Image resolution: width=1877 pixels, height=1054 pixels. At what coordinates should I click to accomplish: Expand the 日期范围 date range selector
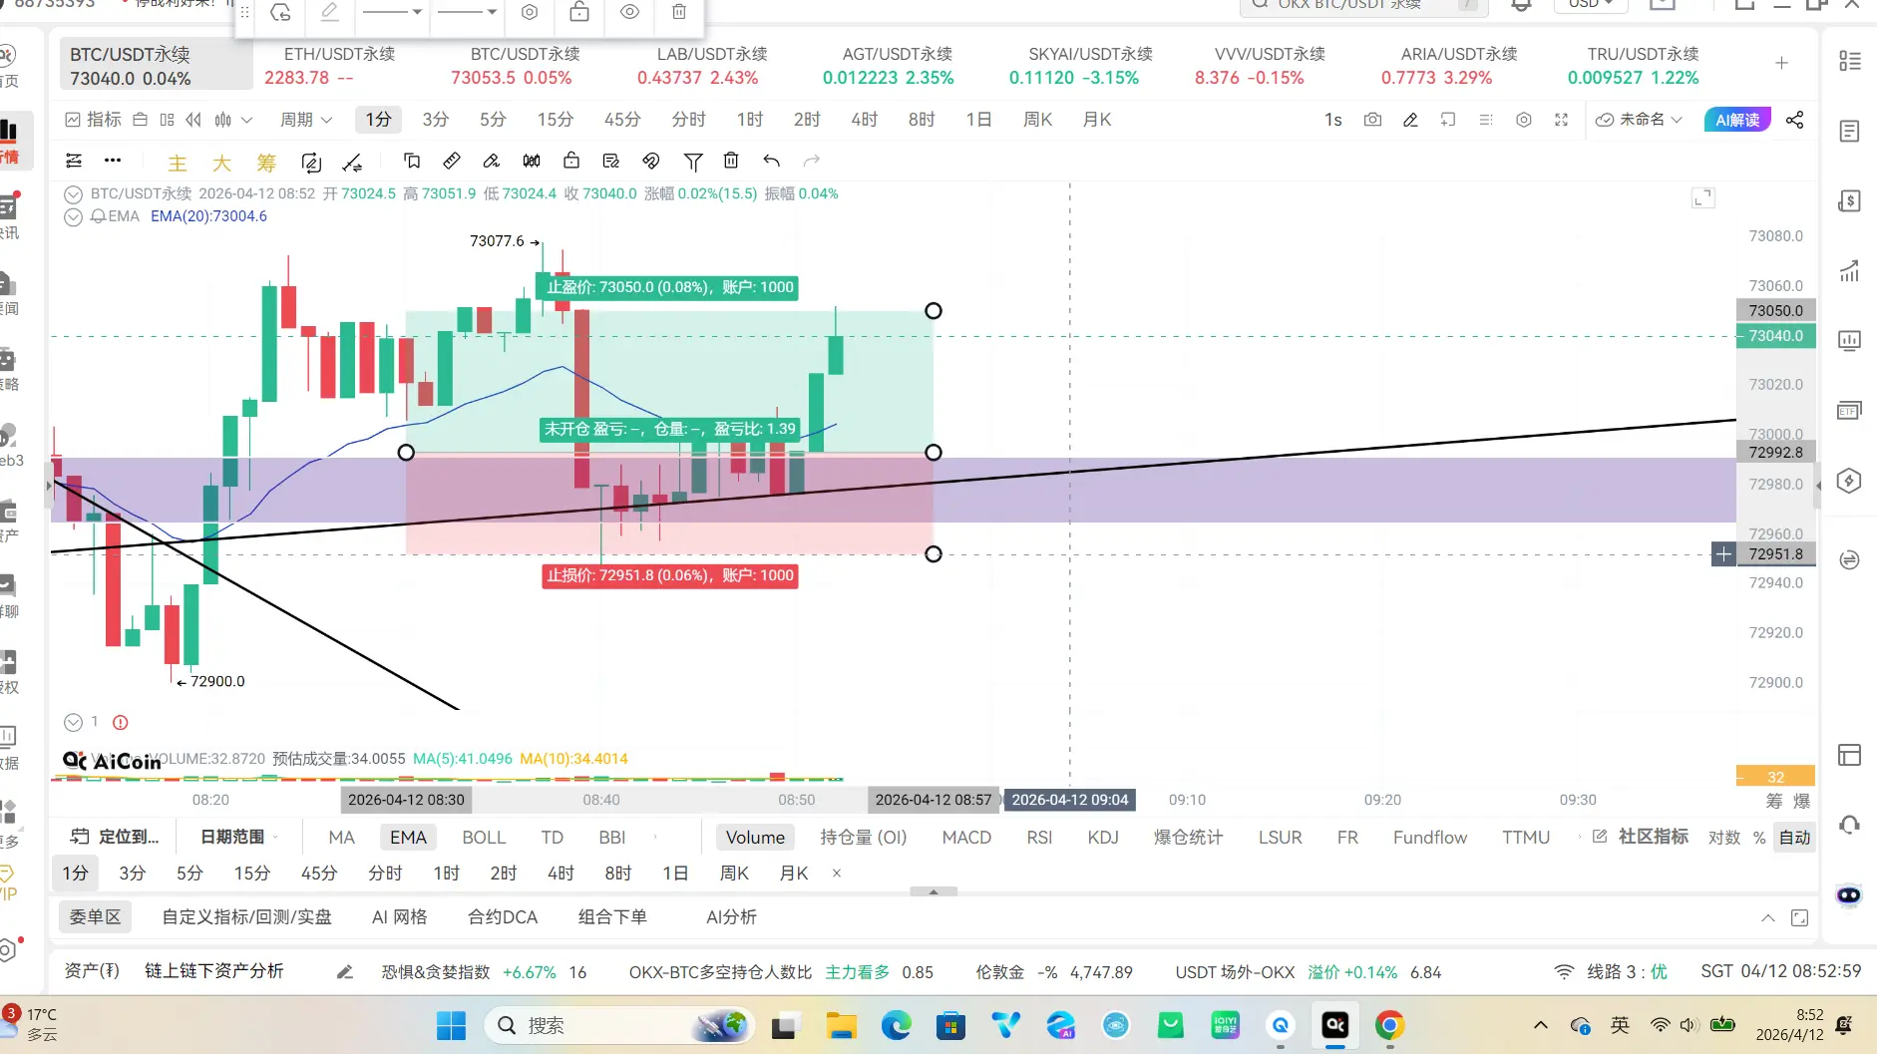pyautogui.click(x=239, y=838)
